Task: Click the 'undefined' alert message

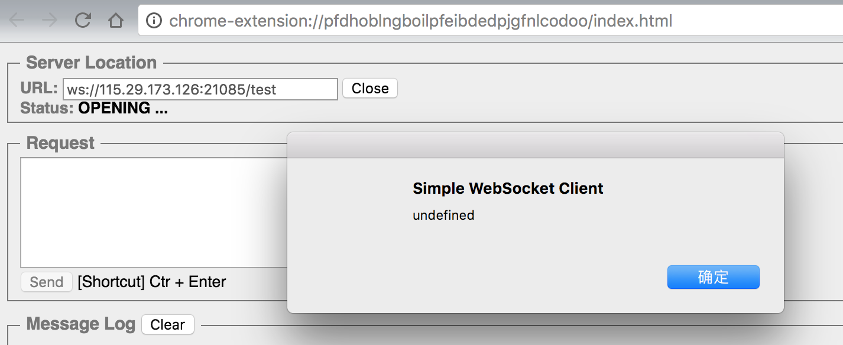Action: [x=443, y=215]
